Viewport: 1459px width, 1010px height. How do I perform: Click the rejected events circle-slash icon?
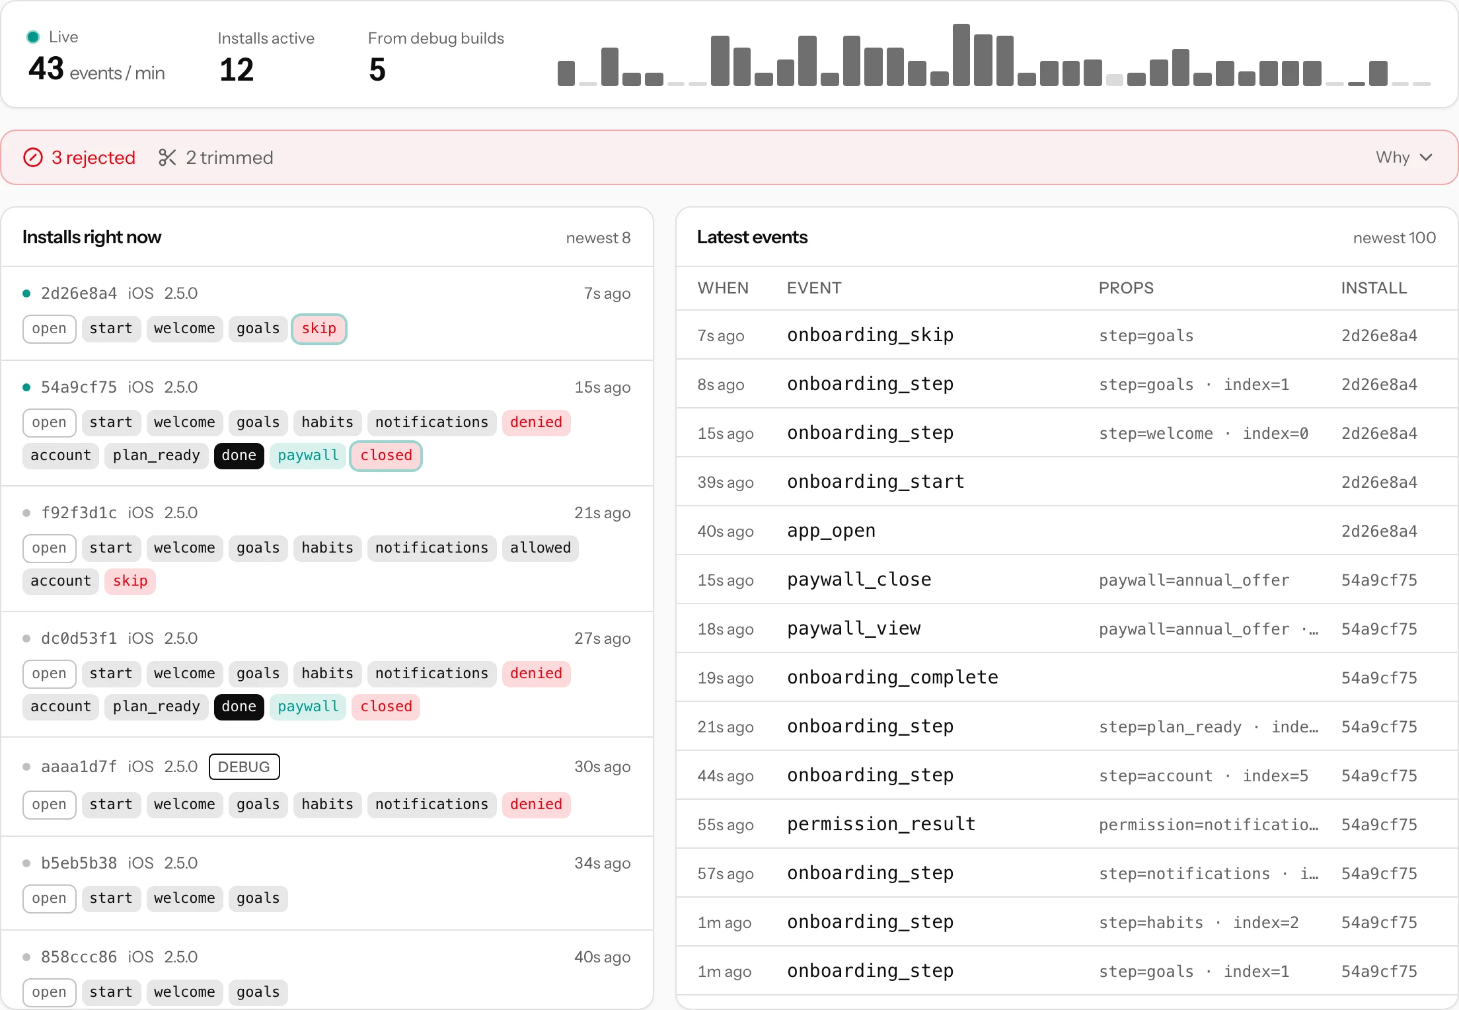pyautogui.click(x=33, y=157)
